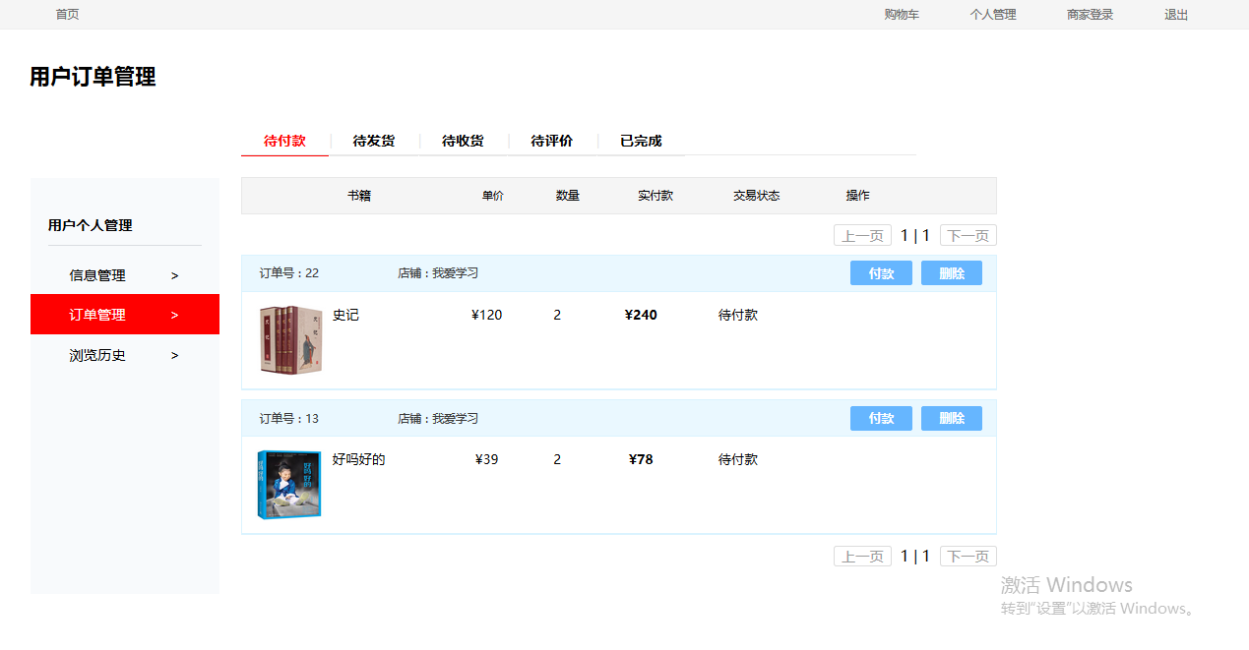Click top 下一页 pagination button

968,235
